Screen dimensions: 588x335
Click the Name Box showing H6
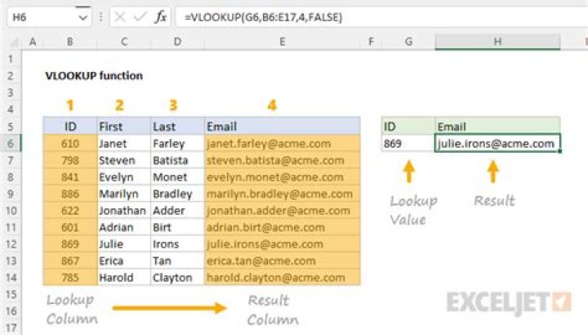click(50, 17)
